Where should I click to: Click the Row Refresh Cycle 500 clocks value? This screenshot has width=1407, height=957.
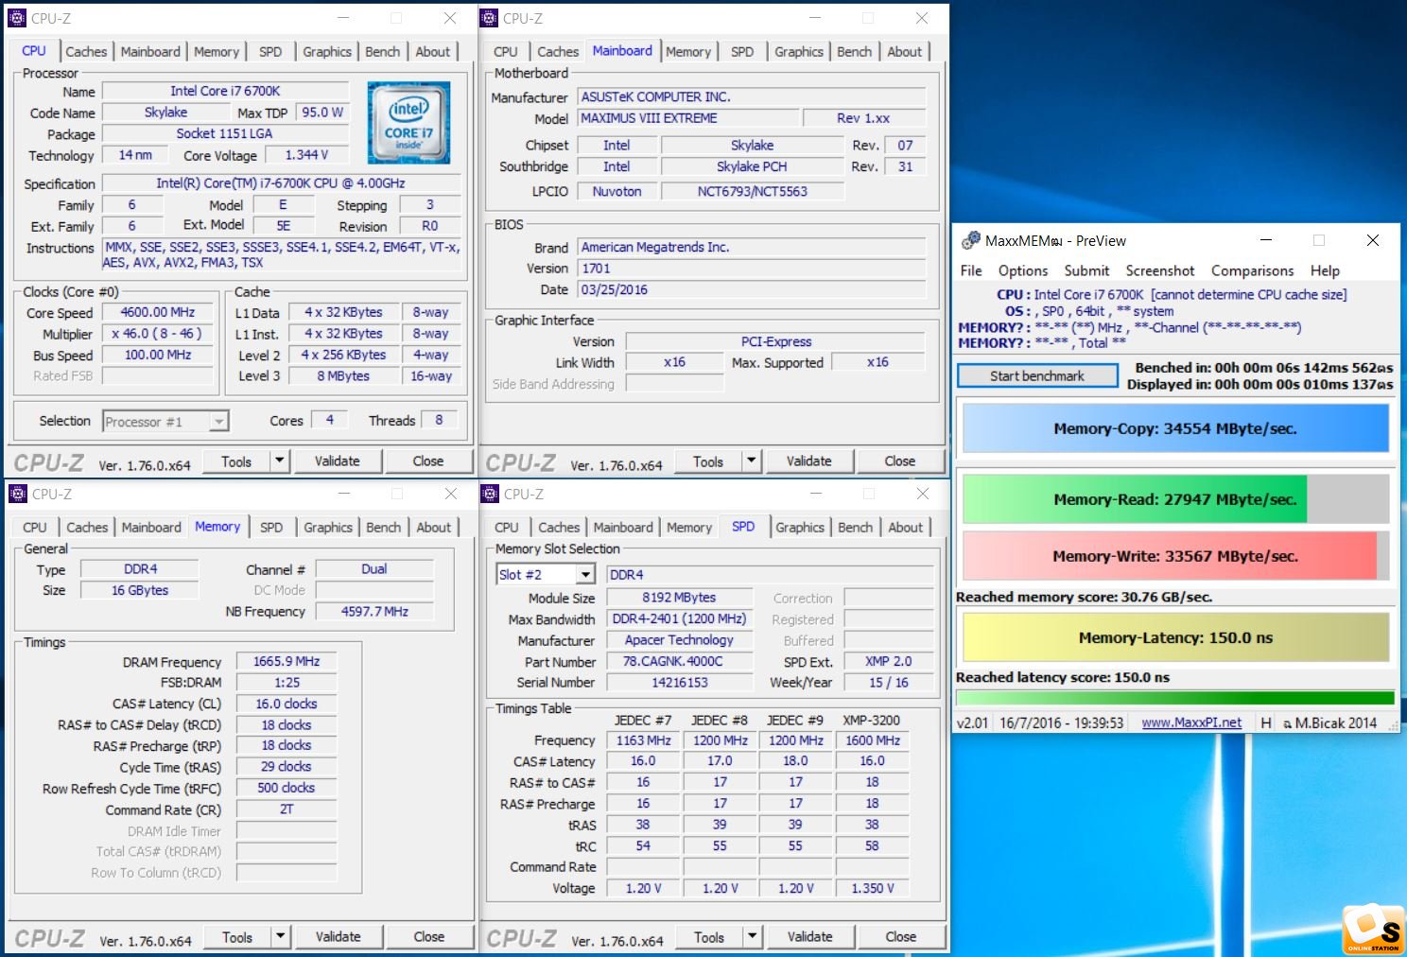(287, 788)
